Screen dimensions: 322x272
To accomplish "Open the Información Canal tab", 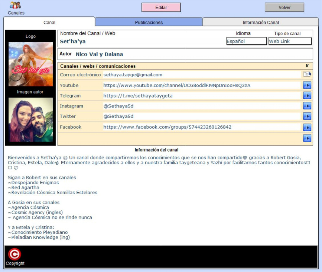I will pyautogui.click(x=260, y=22).
